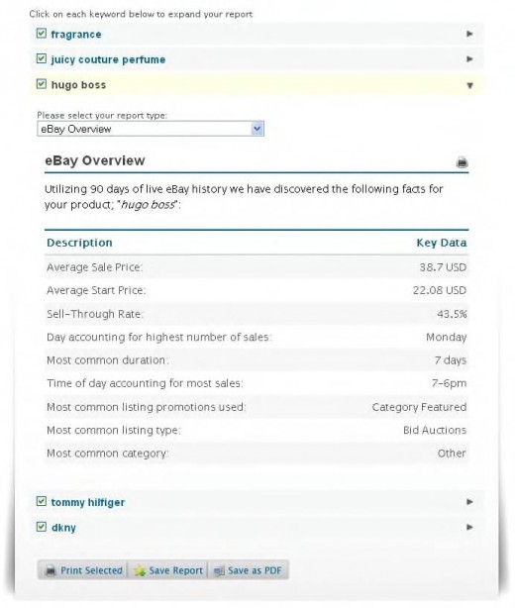This screenshot has height=608, width=515.
Task: Open the eBay Overview report type dropdown
Action: [x=151, y=129]
